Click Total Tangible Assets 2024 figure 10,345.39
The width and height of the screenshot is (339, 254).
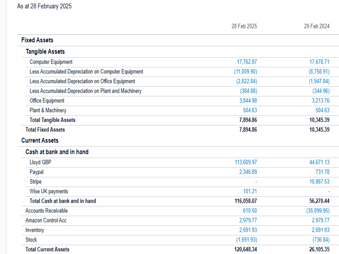coord(319,120)
